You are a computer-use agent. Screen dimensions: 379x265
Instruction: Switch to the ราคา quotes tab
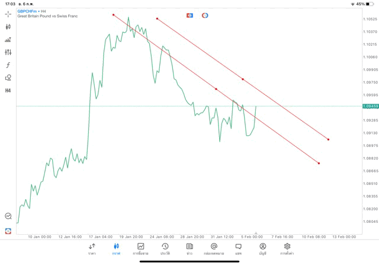pyautogui.click(x=92, y=248)
